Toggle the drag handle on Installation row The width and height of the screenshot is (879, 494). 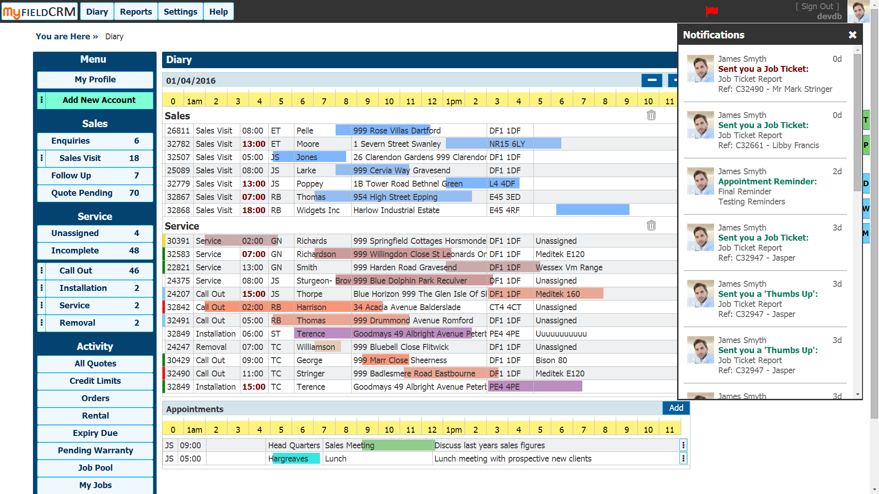click(x=42, y=288)
